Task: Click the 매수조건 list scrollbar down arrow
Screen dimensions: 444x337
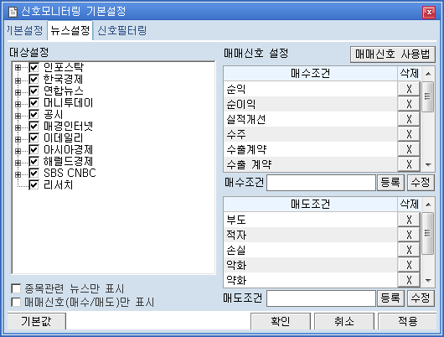Action: (x=428, y=164)
